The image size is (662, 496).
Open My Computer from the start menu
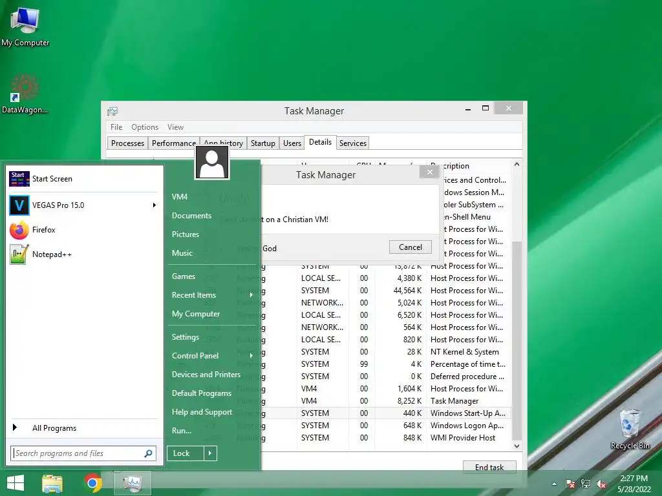(195, 314)
